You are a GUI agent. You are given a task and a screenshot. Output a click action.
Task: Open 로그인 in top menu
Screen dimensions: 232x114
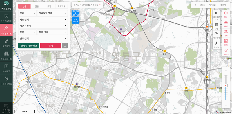point(202,5)
